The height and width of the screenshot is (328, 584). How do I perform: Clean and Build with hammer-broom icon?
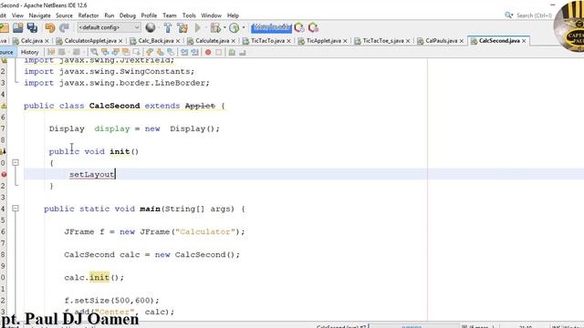(x=182, y=27)
